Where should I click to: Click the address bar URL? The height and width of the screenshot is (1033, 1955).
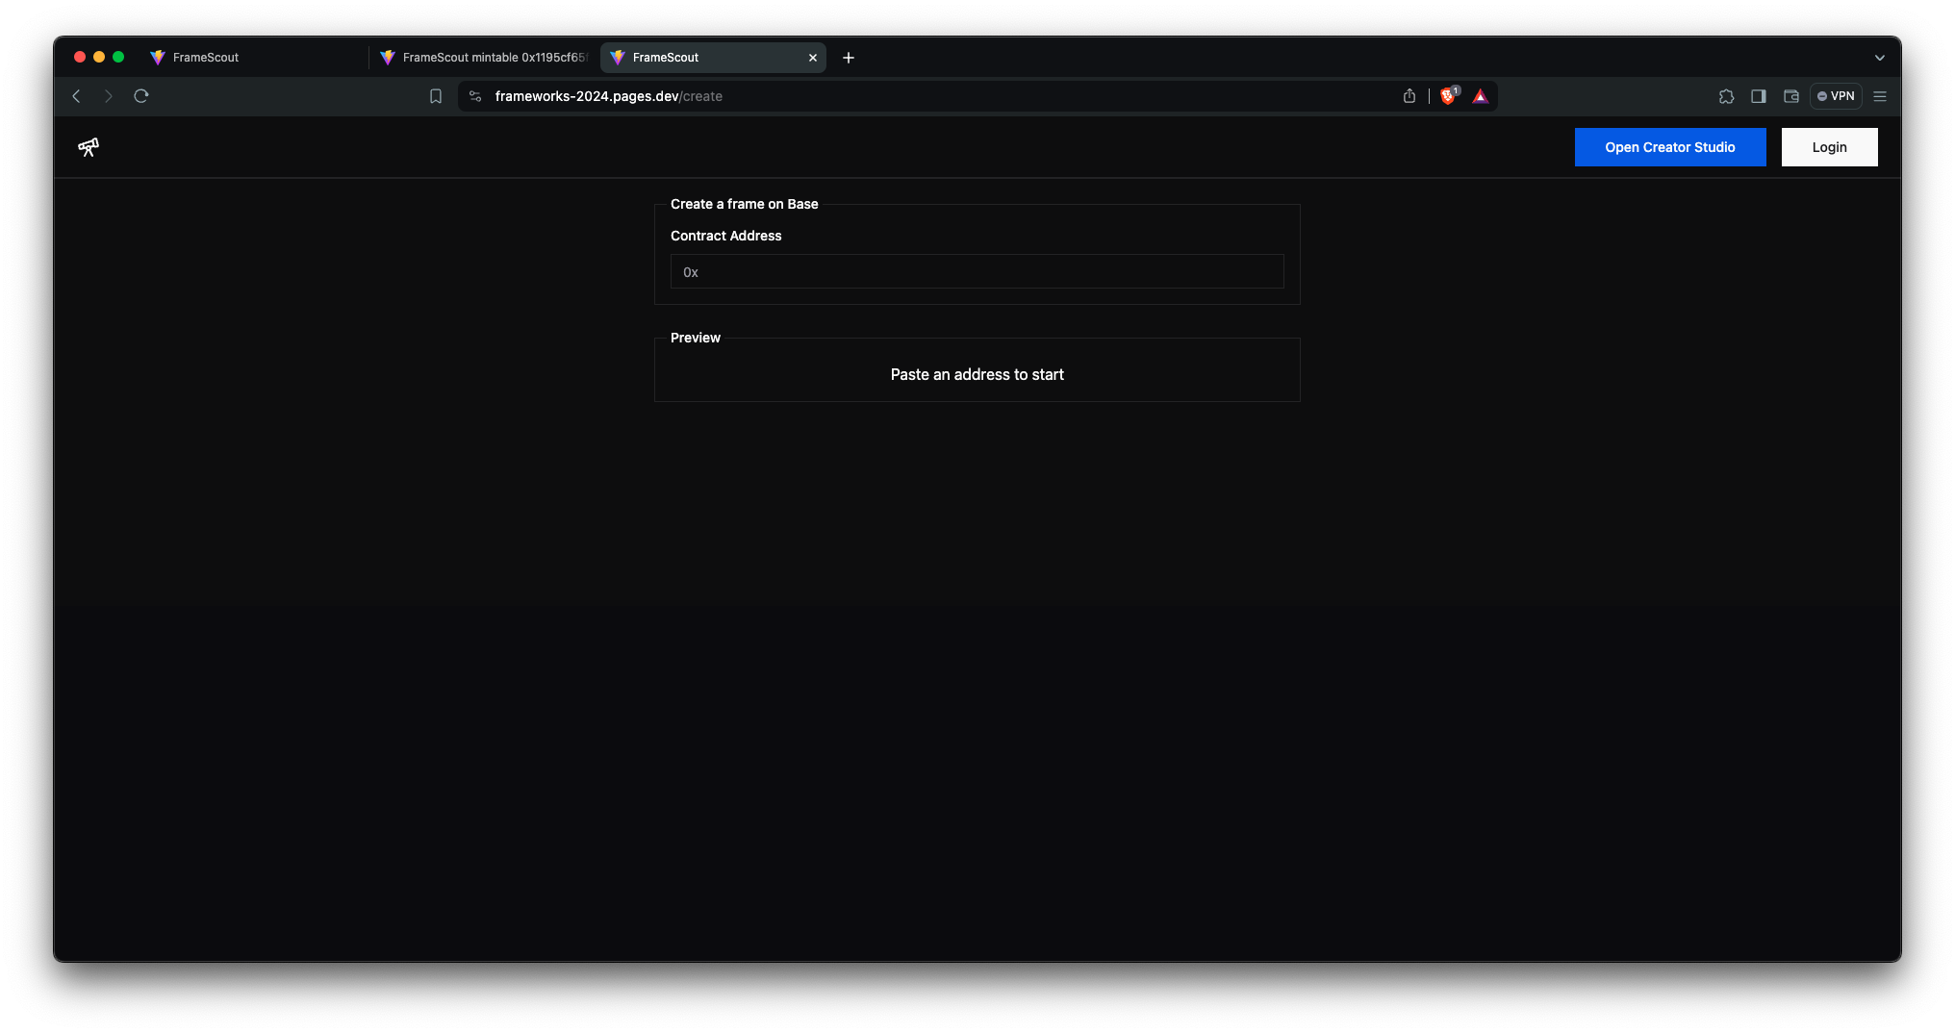pyautogui.click(x=608, y=96)
